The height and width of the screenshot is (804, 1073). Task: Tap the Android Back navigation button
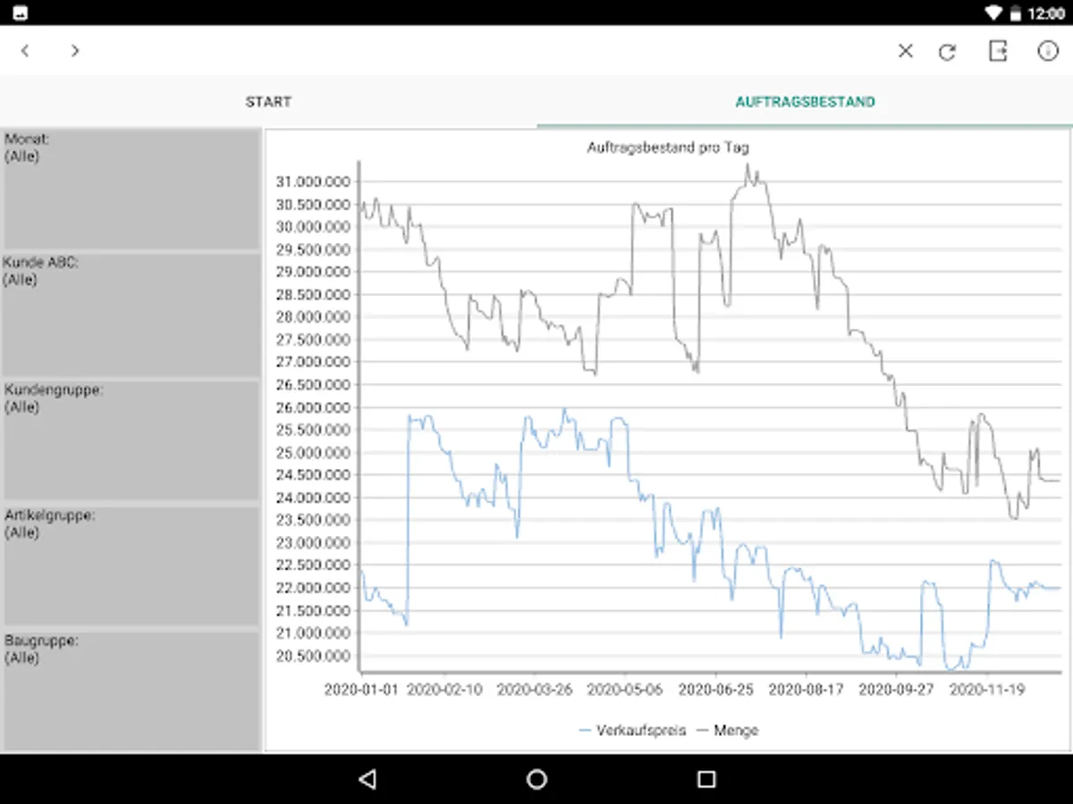(368, 779)
